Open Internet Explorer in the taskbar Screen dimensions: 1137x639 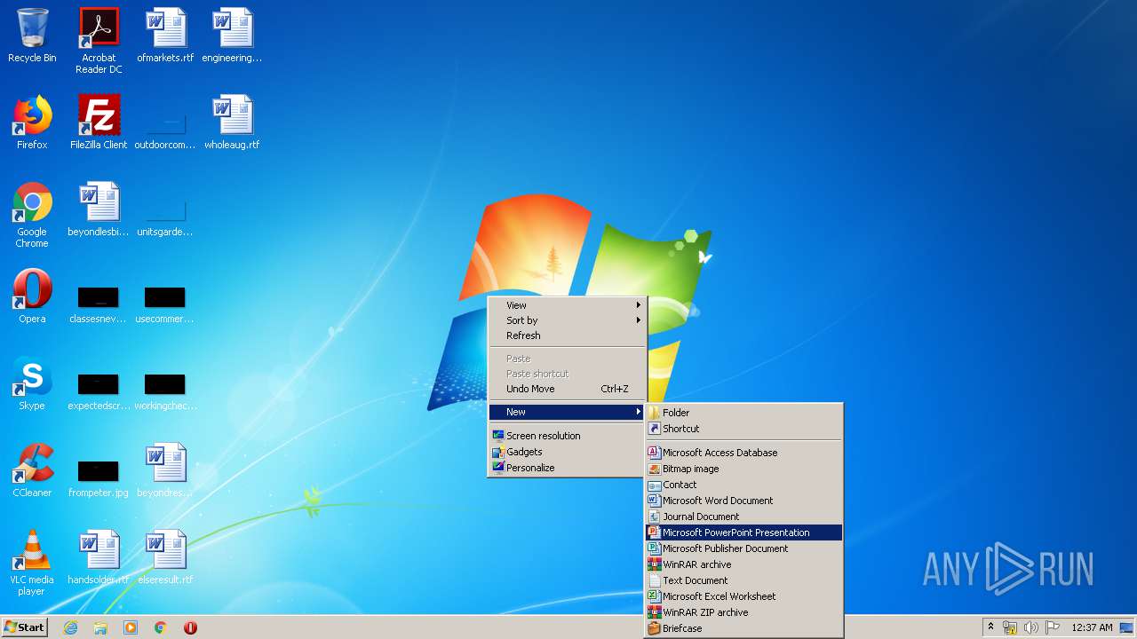70,627
